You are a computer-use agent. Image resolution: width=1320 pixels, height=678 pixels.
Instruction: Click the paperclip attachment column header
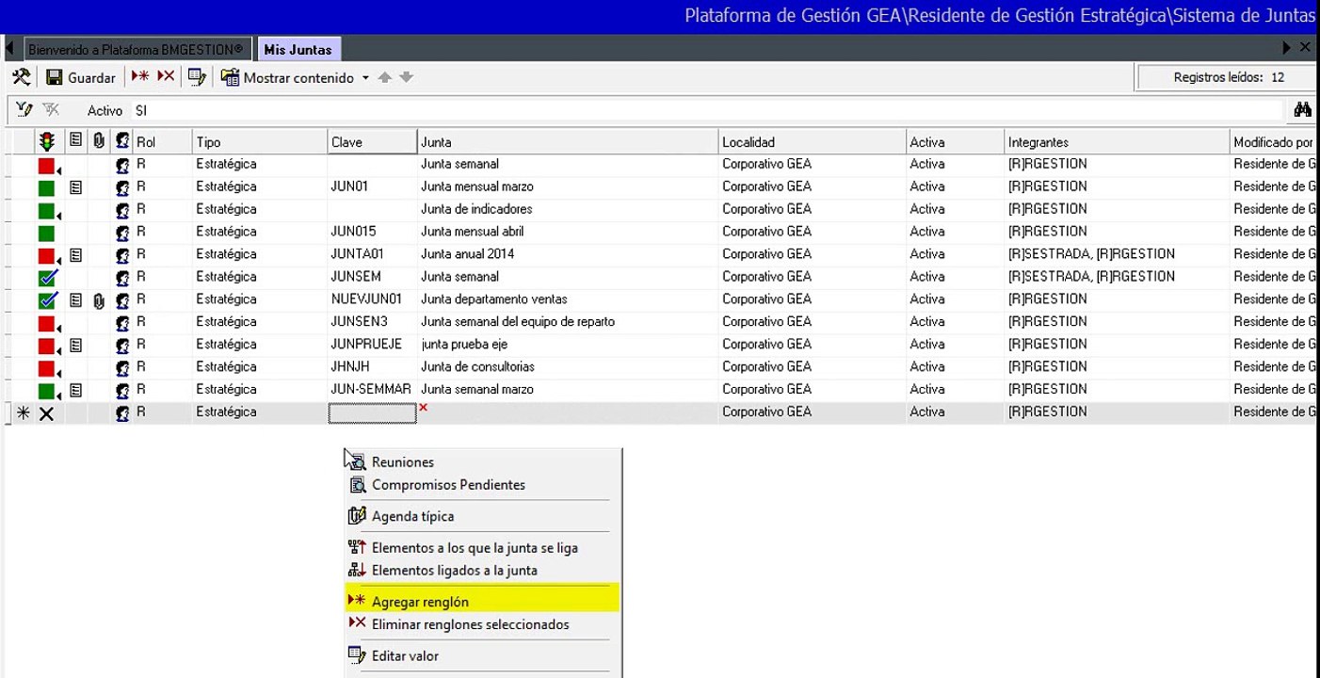point(99,141)
